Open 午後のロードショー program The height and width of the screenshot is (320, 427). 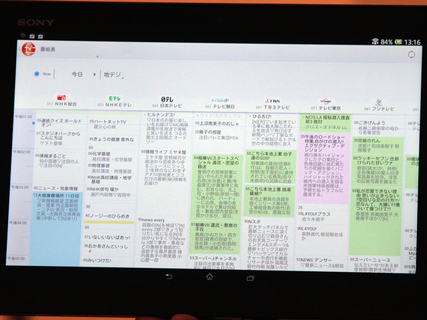324,167
